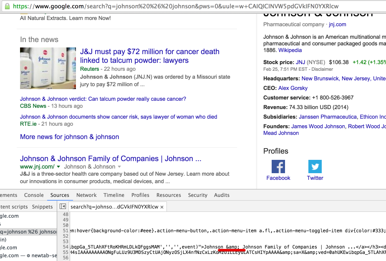Click the www.jnj.com/ green URL
This screenshot has width=386, height=261.
pos(37,167)
